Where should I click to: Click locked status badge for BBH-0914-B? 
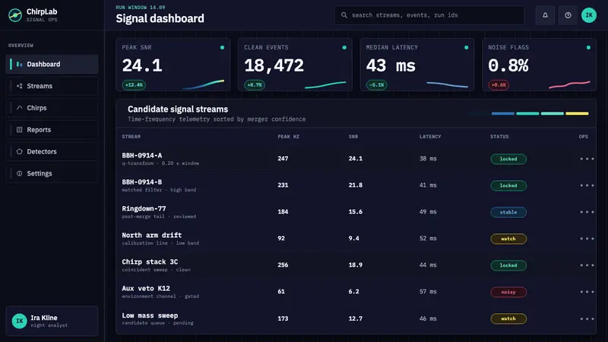(x=508, y=185)
